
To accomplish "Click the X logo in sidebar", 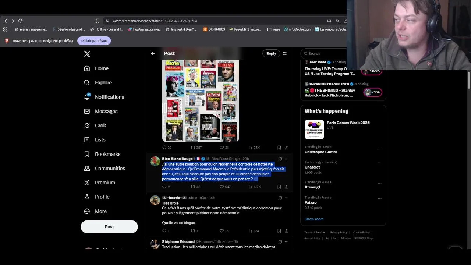I will coord(87,54).
